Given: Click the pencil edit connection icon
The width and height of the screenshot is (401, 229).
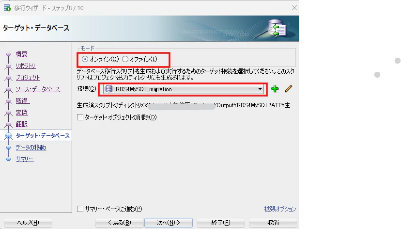Looking at the screenshot, I should coord(288,89).
